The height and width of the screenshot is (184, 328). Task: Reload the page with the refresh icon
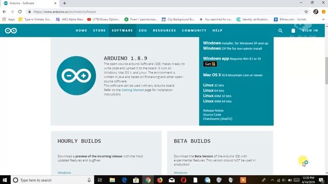point(20,12)
